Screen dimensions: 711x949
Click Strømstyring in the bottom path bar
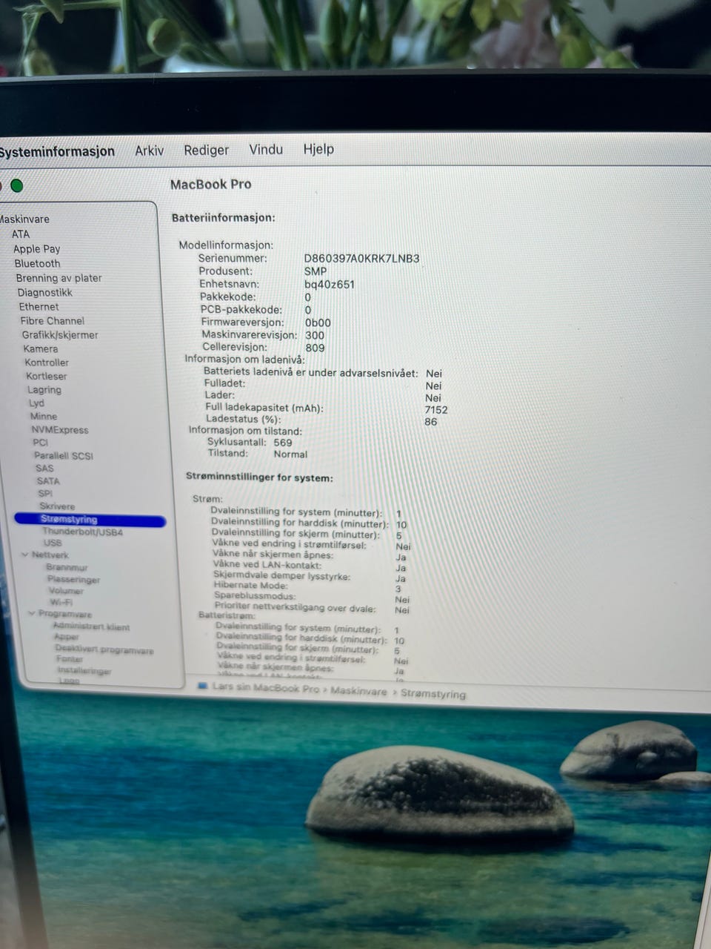click(433, 694)
